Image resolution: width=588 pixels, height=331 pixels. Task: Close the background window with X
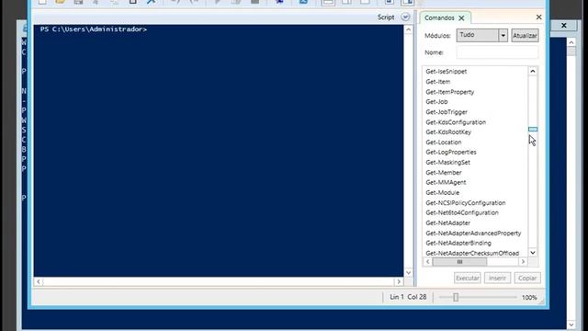click(x=563, y=26)
